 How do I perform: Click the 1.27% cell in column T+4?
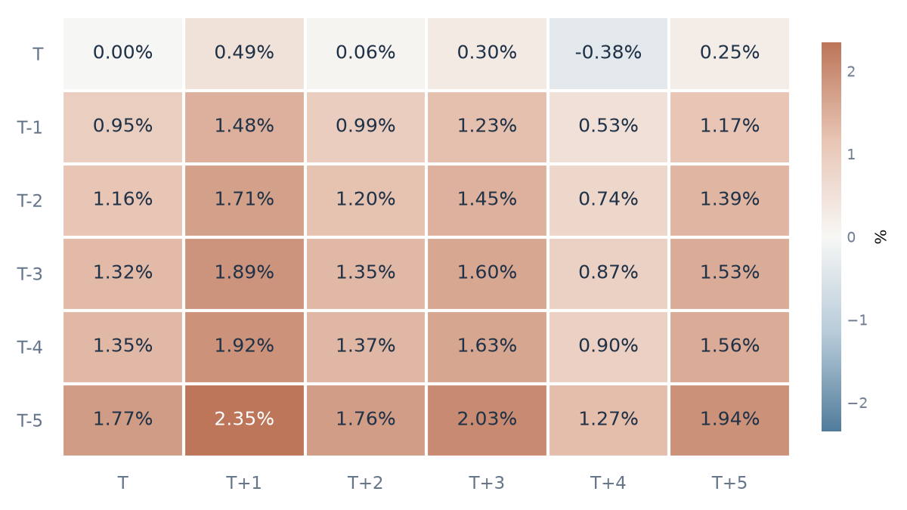608,420
